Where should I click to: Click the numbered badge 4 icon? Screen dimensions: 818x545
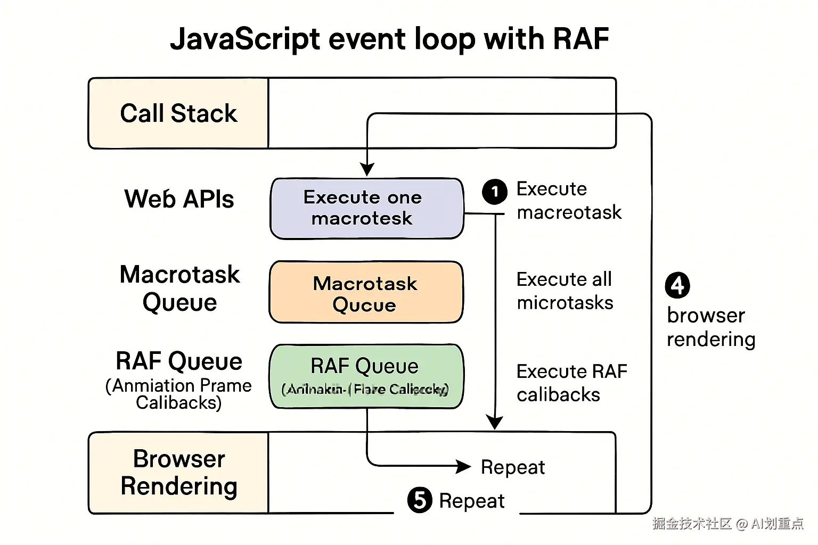tap(677, 285)
